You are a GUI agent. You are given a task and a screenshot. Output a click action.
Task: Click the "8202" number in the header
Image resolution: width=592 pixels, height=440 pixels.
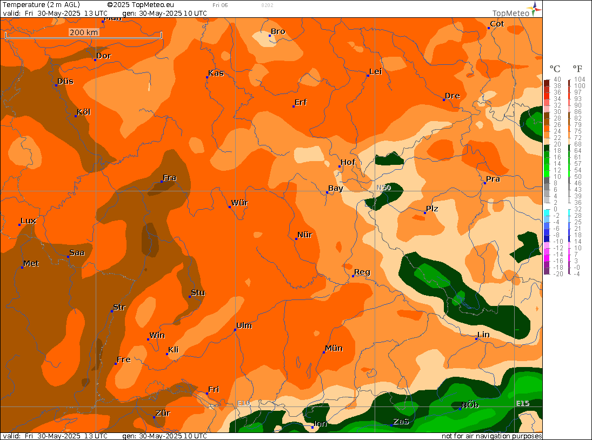tap(267, 5)
